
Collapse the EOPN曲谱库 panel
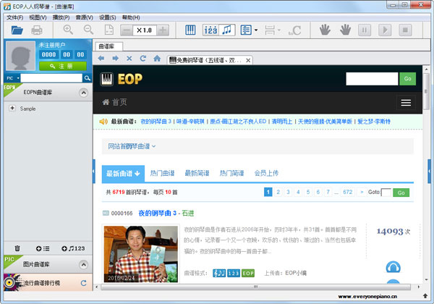[83, 93]
